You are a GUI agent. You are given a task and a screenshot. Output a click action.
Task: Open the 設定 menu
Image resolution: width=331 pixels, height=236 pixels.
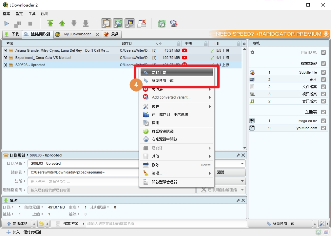19,14
